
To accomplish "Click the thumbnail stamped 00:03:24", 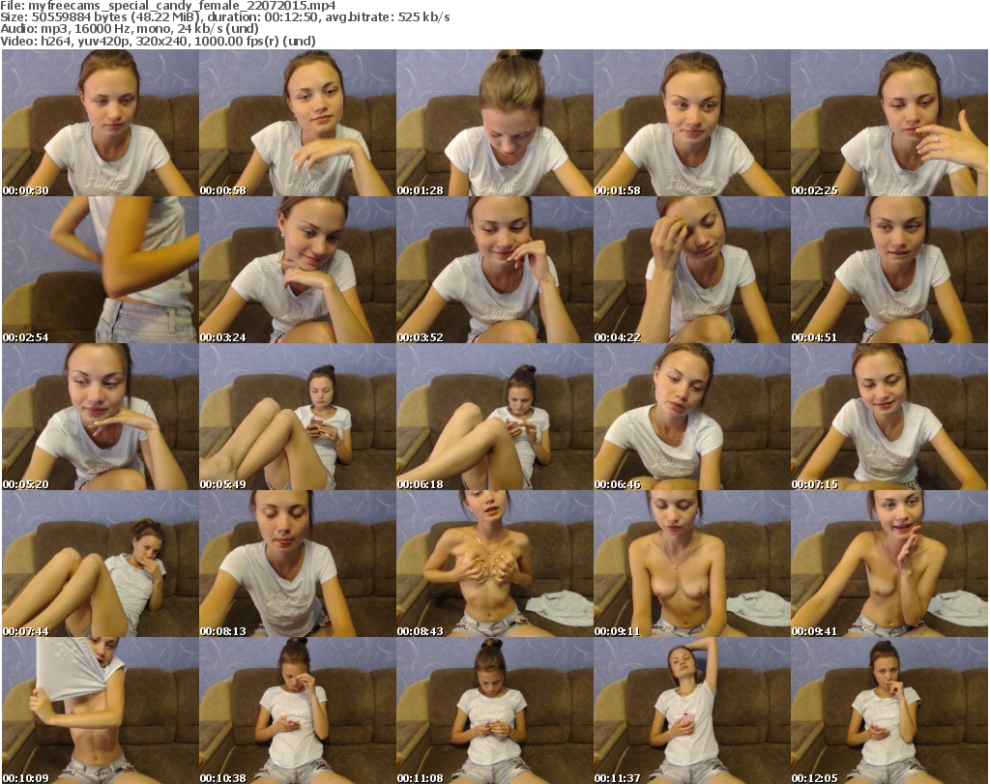I will (298, 270).
